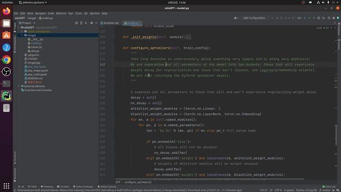The height and width of the screenshot is (192, 341).
Task: Open play_image.ipynb notebook
Action: 36,70
